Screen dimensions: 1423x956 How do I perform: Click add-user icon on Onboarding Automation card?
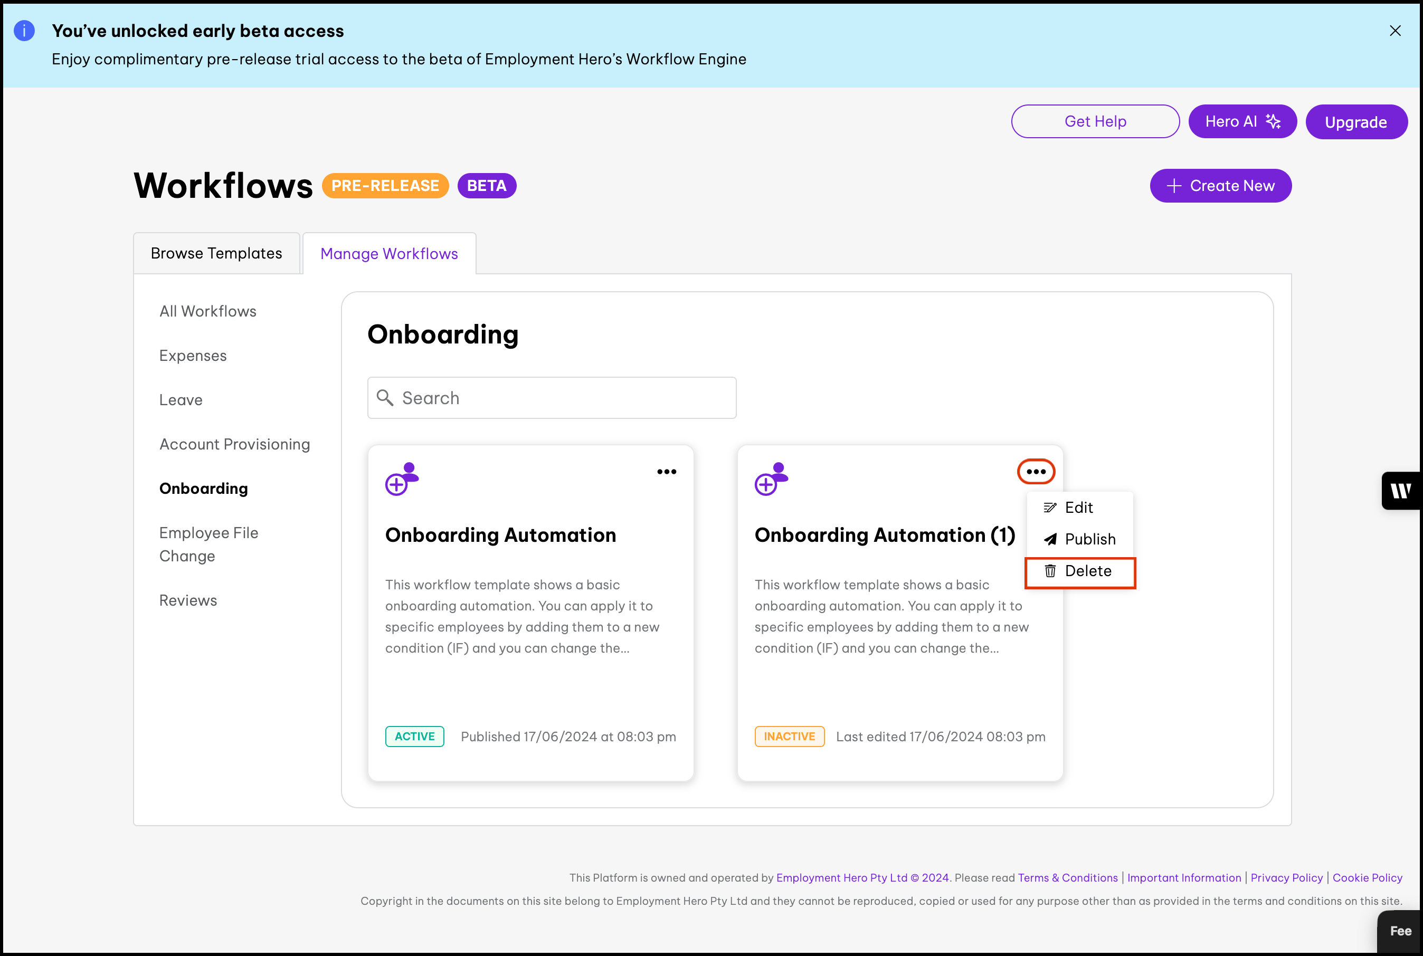402,479
